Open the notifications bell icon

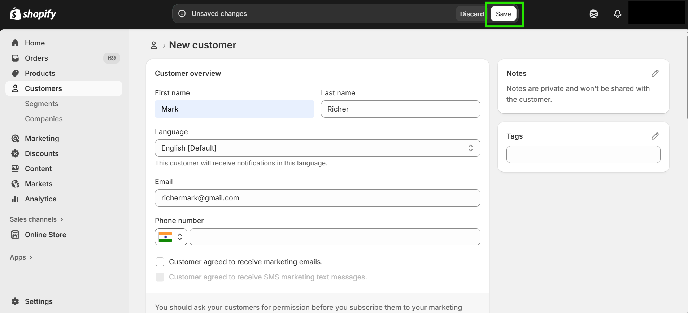coord(618,14)
